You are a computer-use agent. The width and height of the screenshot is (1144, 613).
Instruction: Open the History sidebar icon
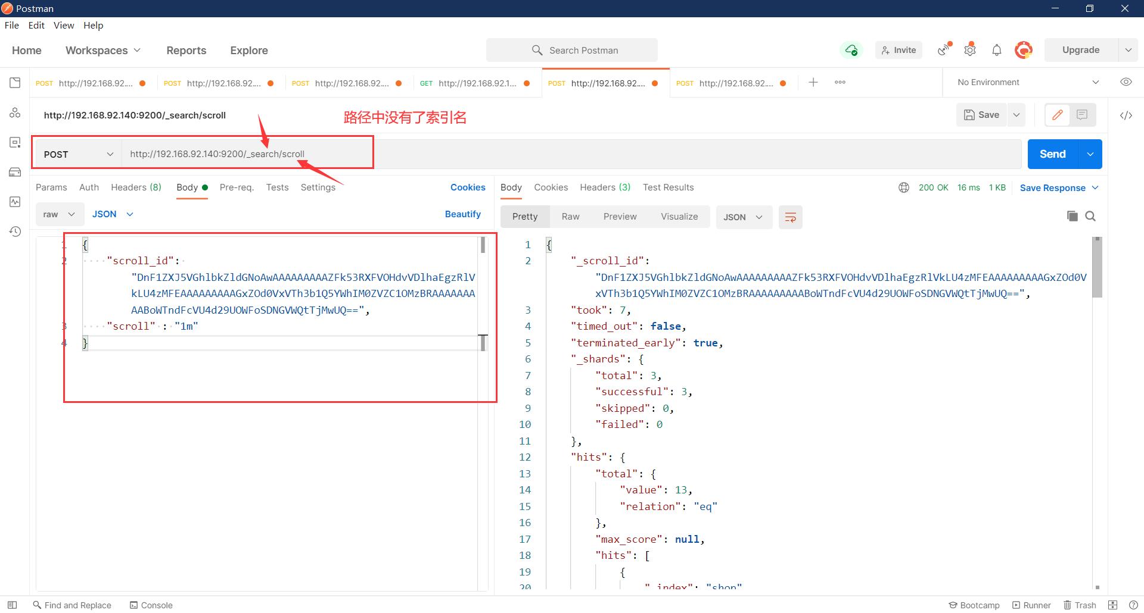point(15,232)
